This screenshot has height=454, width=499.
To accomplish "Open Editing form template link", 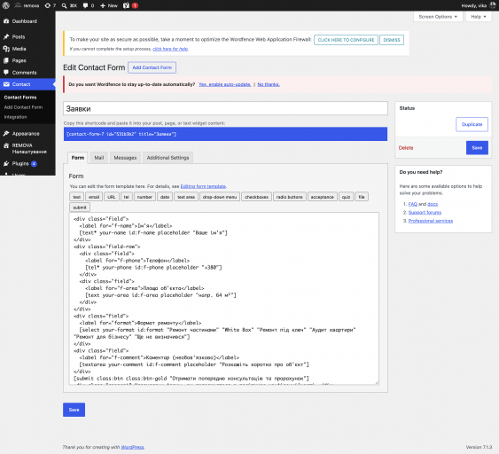I will [x=203, y=186].
